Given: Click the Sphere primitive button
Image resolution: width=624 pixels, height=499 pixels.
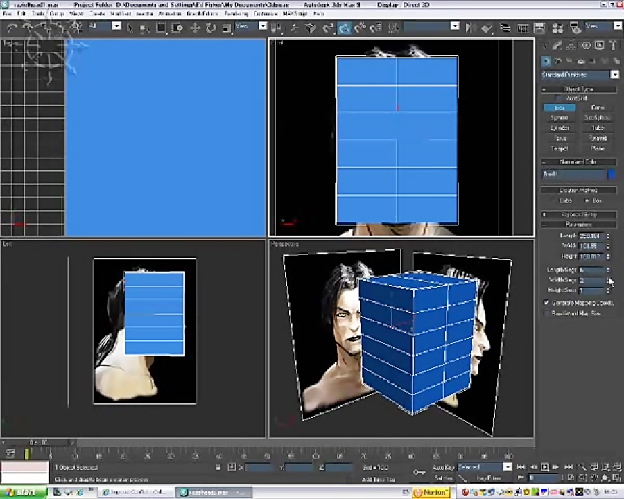Looking at the screenshot, I should click(559, 118).
